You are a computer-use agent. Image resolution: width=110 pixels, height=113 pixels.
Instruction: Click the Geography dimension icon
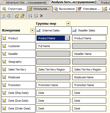[x=4, y=62]
